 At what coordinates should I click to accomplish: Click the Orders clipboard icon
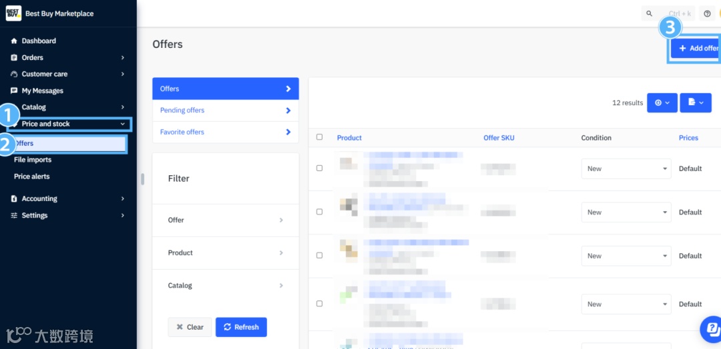pos(14,57)
